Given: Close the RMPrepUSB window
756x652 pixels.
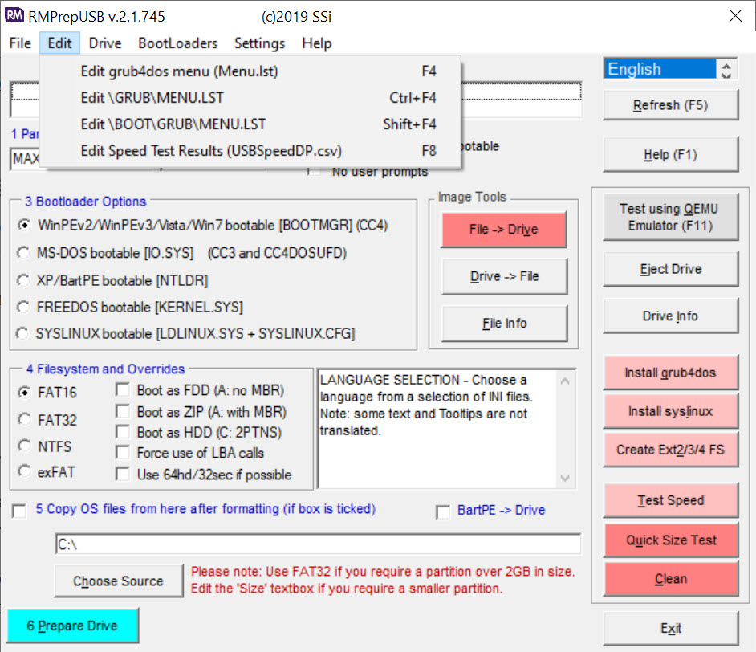Looking at the screenshot, I should tap(735, 16).
